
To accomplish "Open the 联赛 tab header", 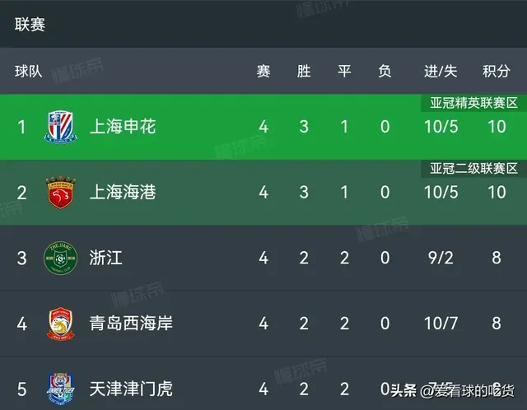I will 30,25.
